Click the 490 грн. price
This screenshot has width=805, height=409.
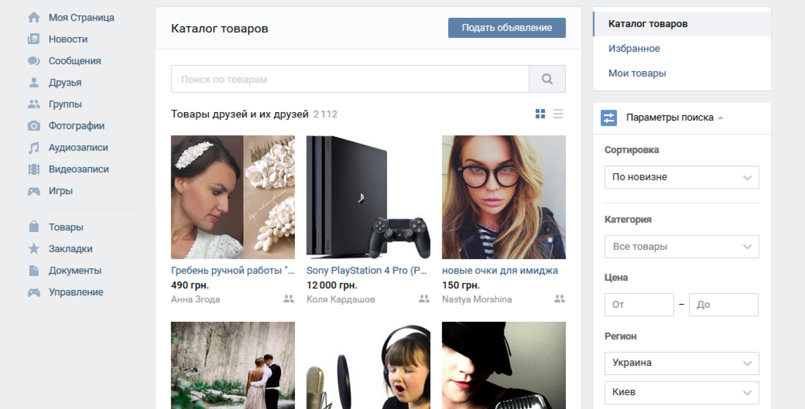(190, 285)
